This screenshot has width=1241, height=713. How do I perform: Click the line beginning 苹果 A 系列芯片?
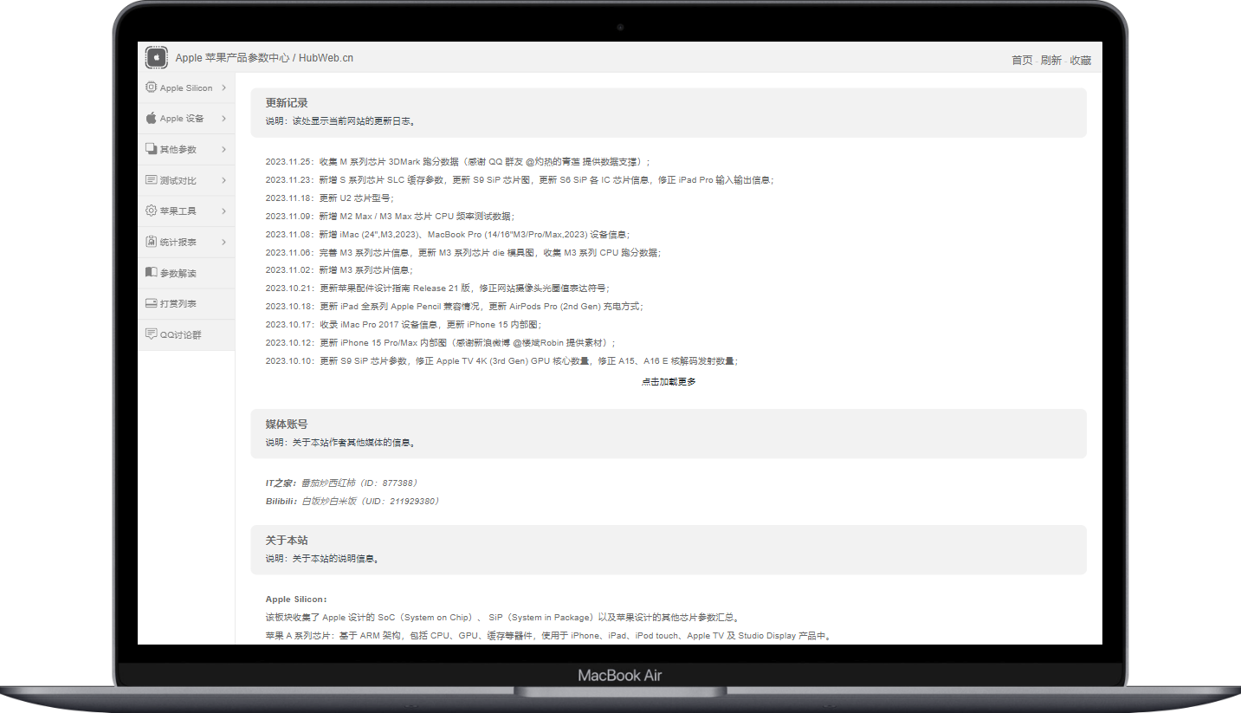pos(548,635)
